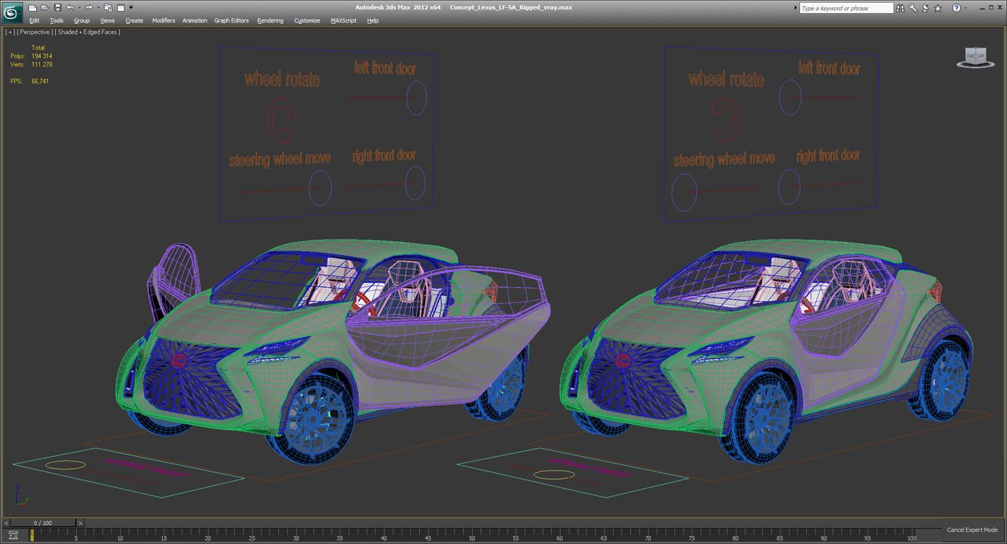The image size is (1007, 544).
Task: Click frame 100 on the timeline track
Action: point(912,535)
